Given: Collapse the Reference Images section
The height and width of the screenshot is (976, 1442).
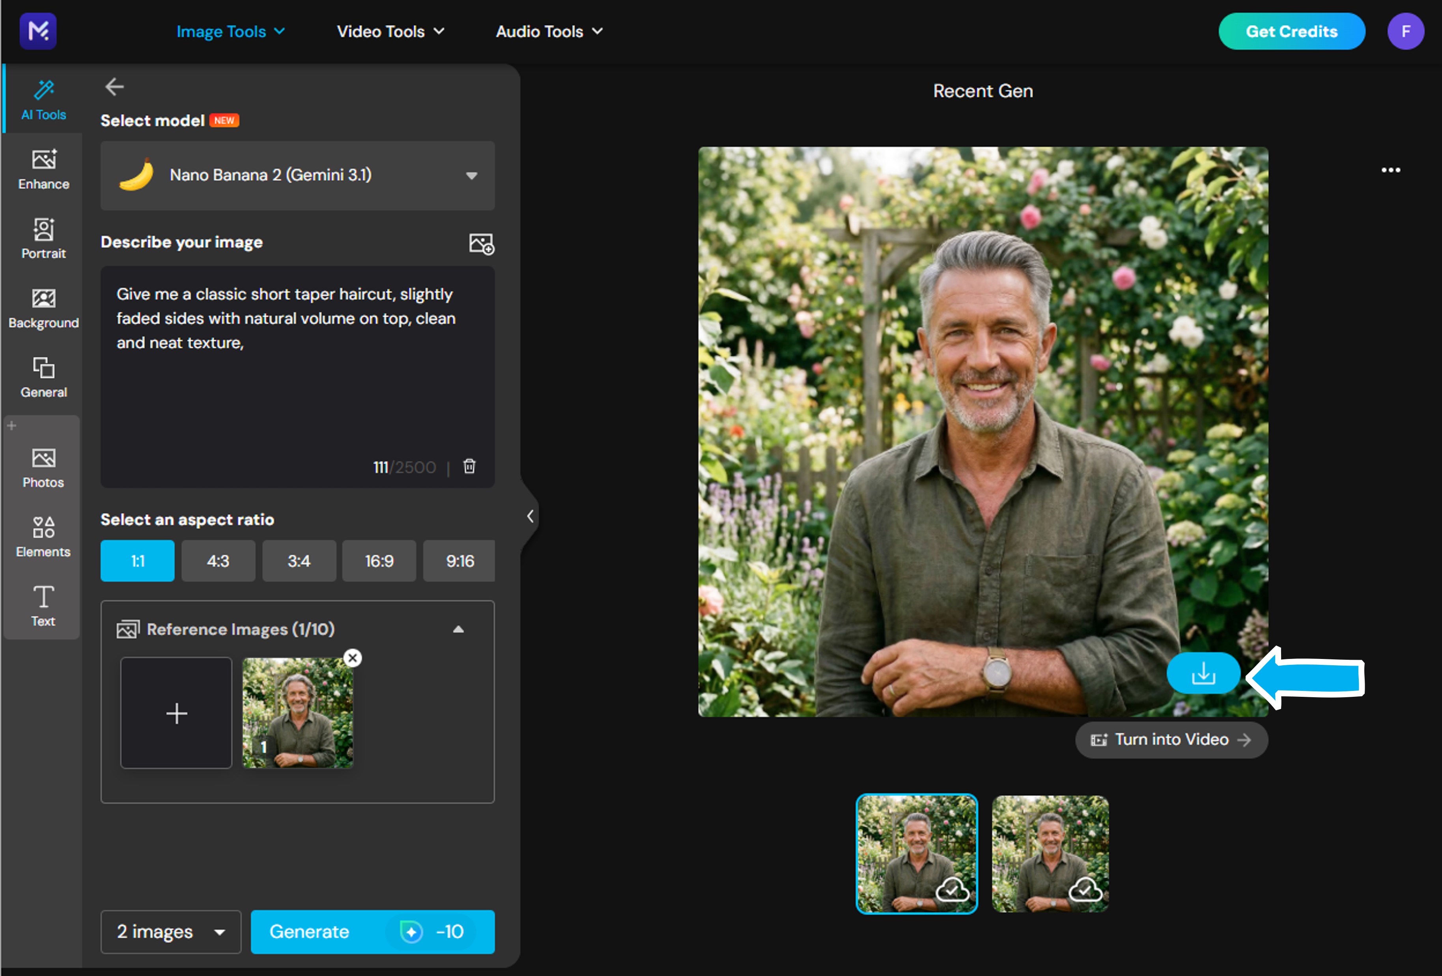Looking at the screenshot, I should [458, 629].
